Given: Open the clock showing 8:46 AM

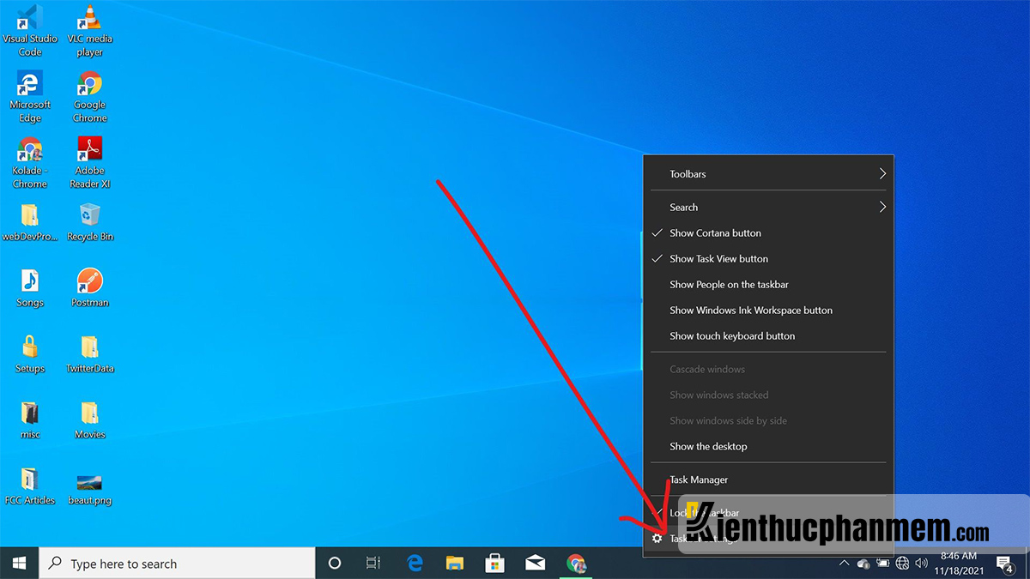Looking at the screenshot, I should [959, 564].
